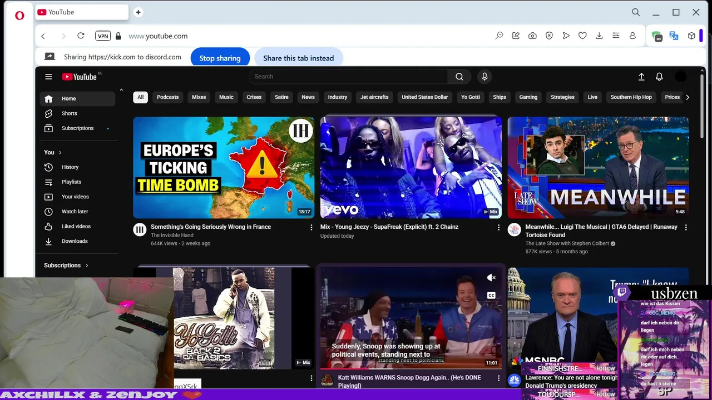
Task: Collapse sidebar scroll up arrow
Action: (121, 90)
